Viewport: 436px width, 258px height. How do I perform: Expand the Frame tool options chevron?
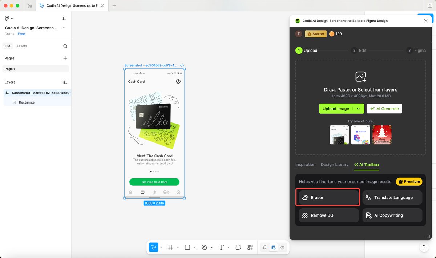[178, 248]
